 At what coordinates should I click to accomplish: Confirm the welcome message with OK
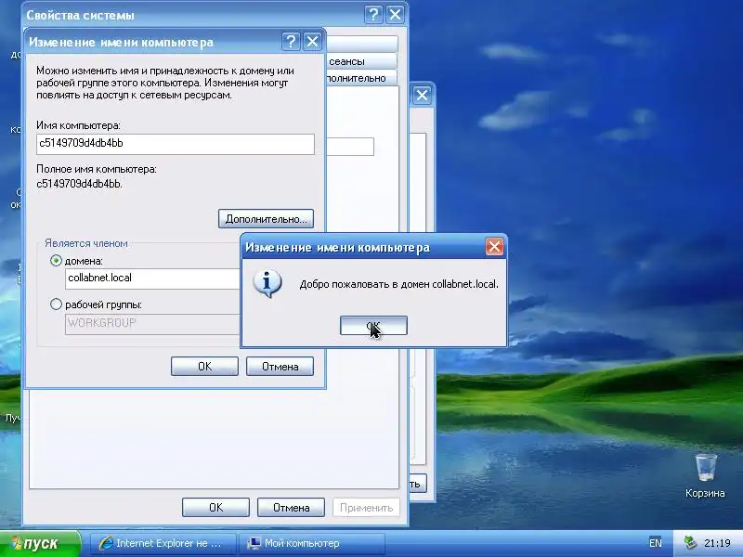tap(373, 326)
